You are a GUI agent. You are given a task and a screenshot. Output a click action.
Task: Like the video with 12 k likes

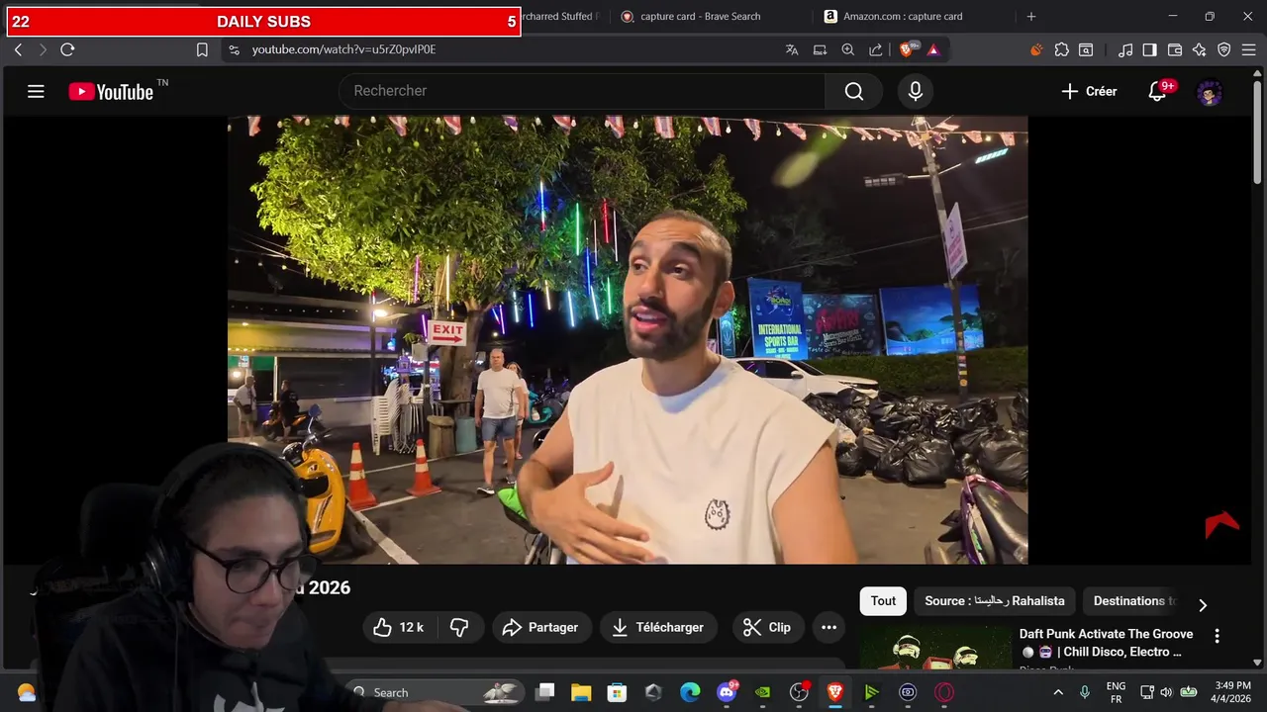coord(398,627)
